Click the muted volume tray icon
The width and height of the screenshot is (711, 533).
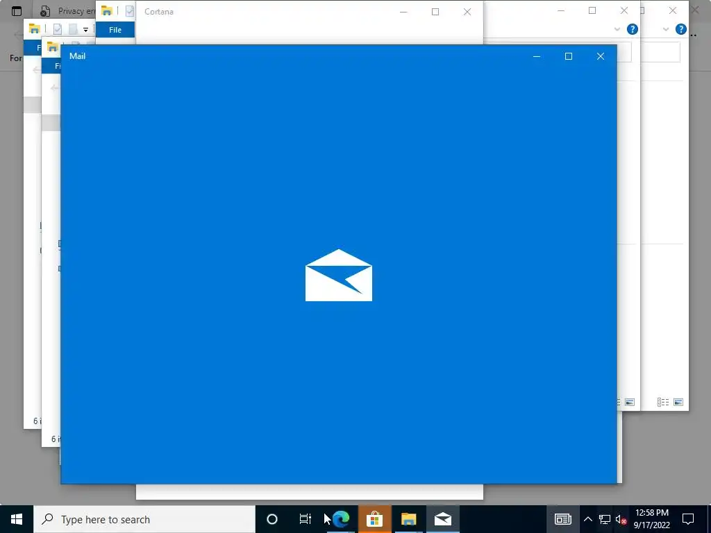621,519
